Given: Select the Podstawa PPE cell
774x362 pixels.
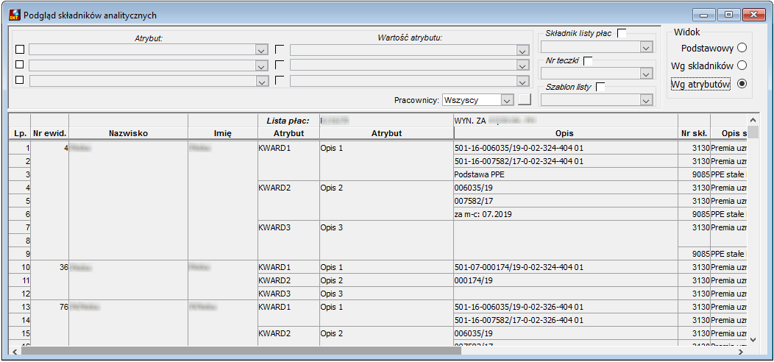Looking at the screenshot, I should click(x=566, y=174).
